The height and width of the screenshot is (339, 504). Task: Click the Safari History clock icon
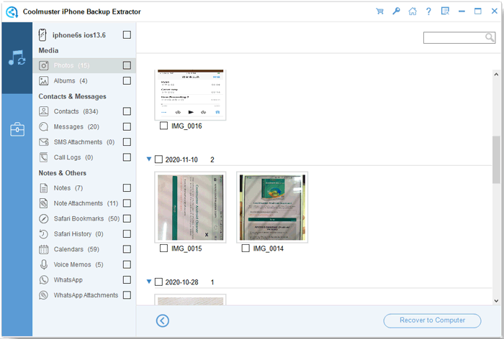click(44, 234)
